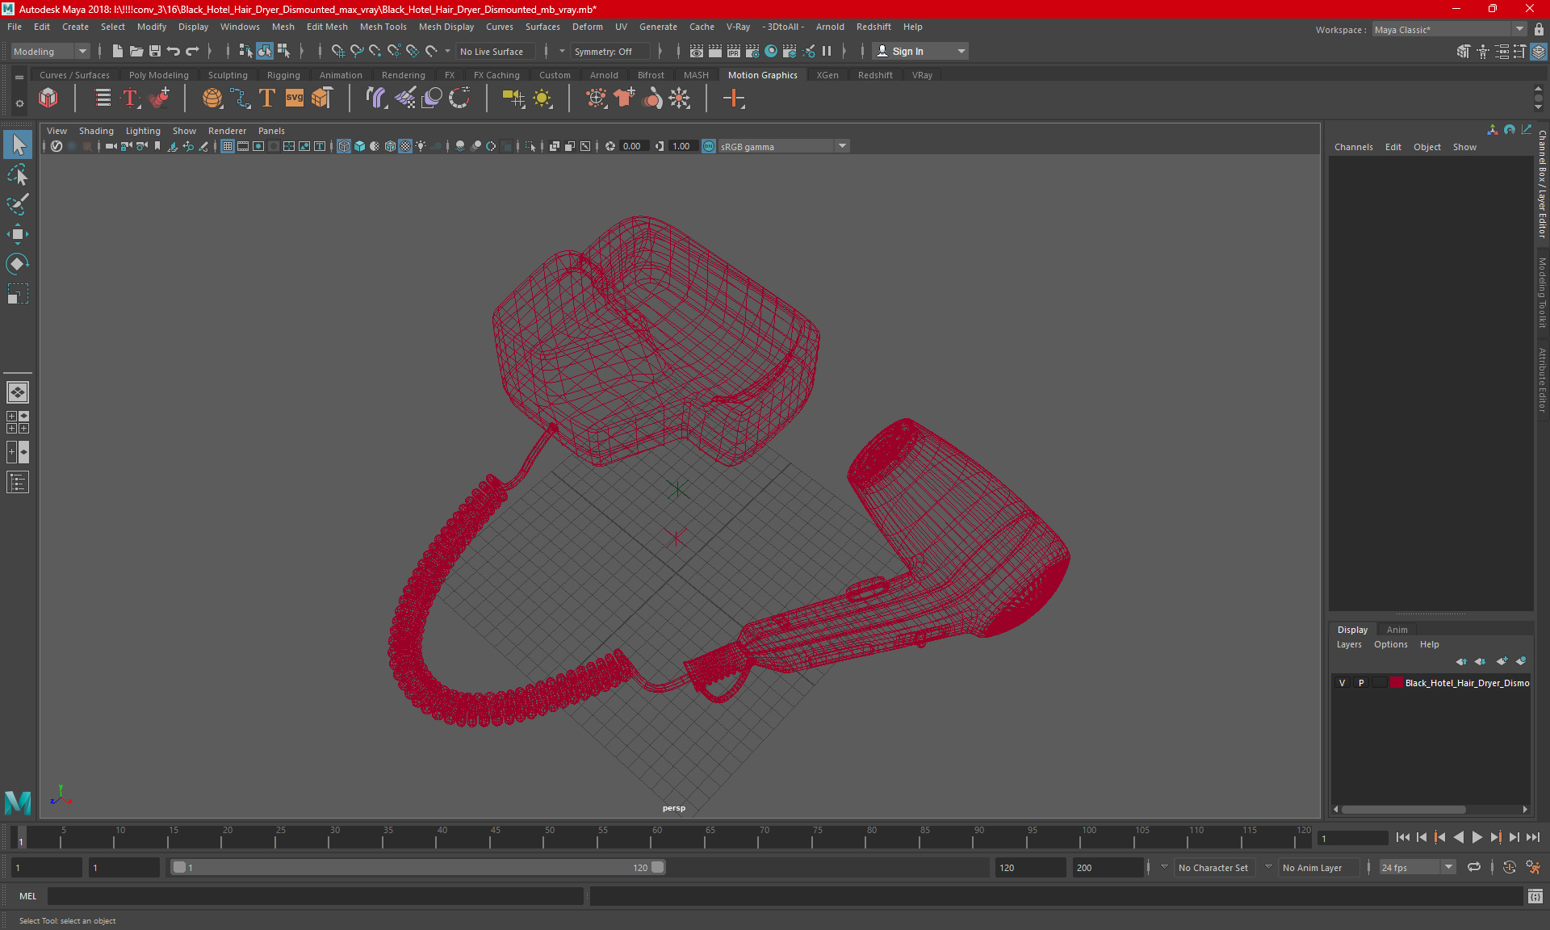Click the layer editor horizontal scrollbar
Viewport: 1550px width, 930px height.
[x=1403, y=809]
